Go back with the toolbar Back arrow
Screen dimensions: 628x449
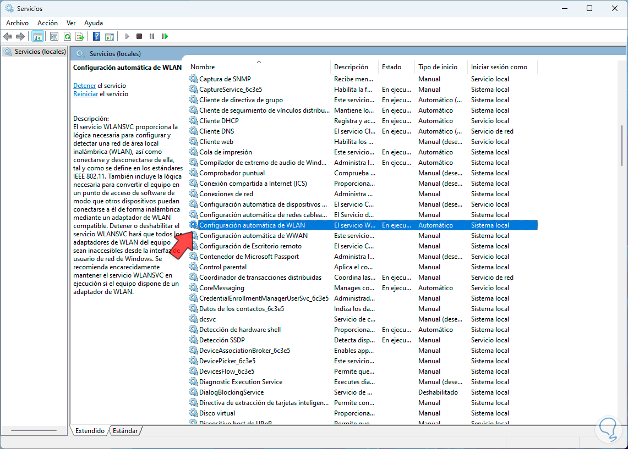point(8,36)
